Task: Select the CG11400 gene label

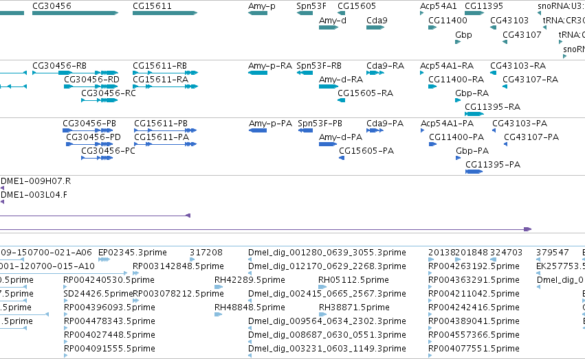Action: click(448, 21)
